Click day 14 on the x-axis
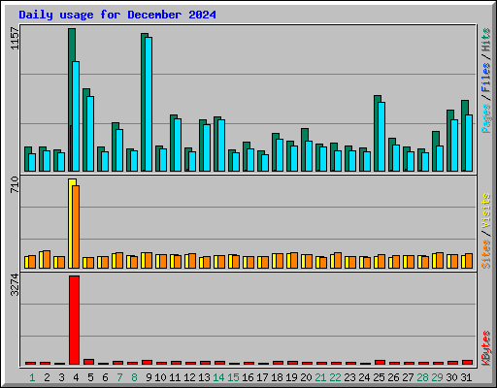Image resolution: width=497 pixels, height=388 pixels. coord(218,377)
